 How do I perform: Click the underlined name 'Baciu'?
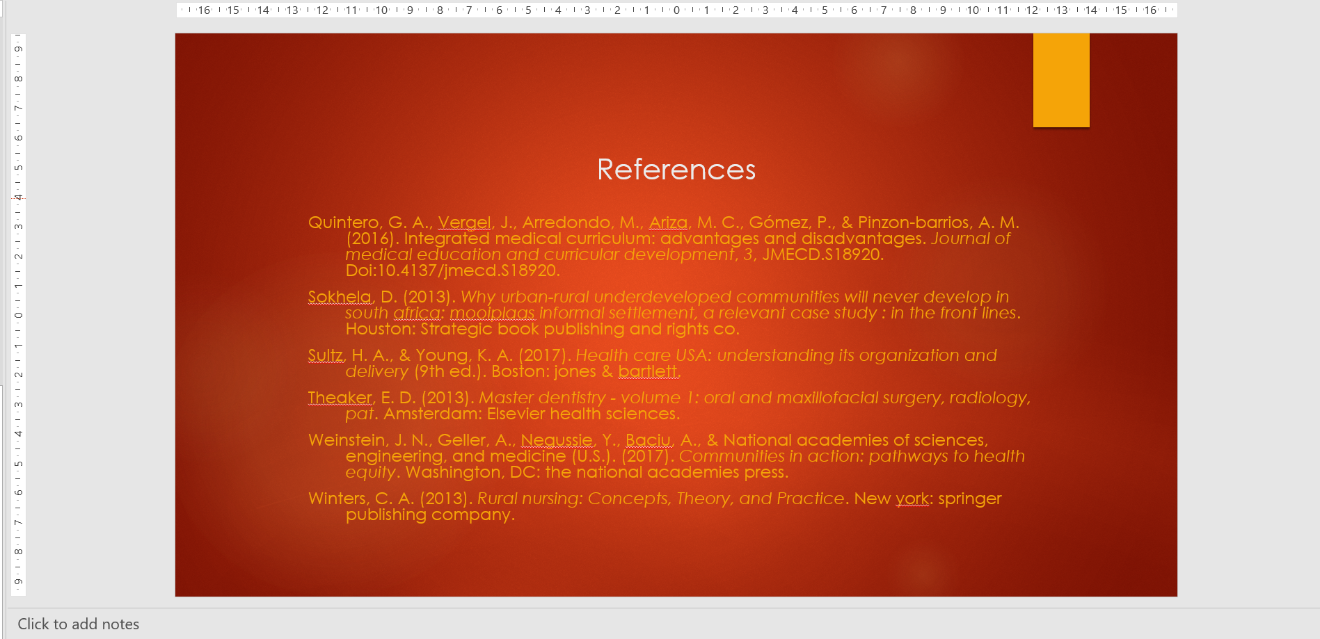[648, 440]
